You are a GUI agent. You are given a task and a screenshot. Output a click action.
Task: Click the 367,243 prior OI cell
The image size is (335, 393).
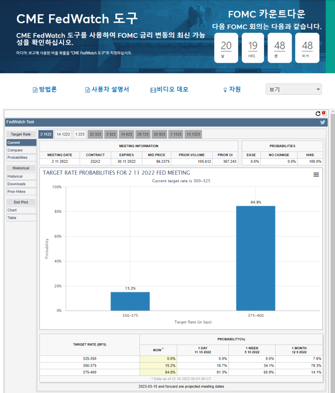point(225,162)
